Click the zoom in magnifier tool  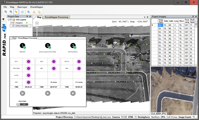6,12
